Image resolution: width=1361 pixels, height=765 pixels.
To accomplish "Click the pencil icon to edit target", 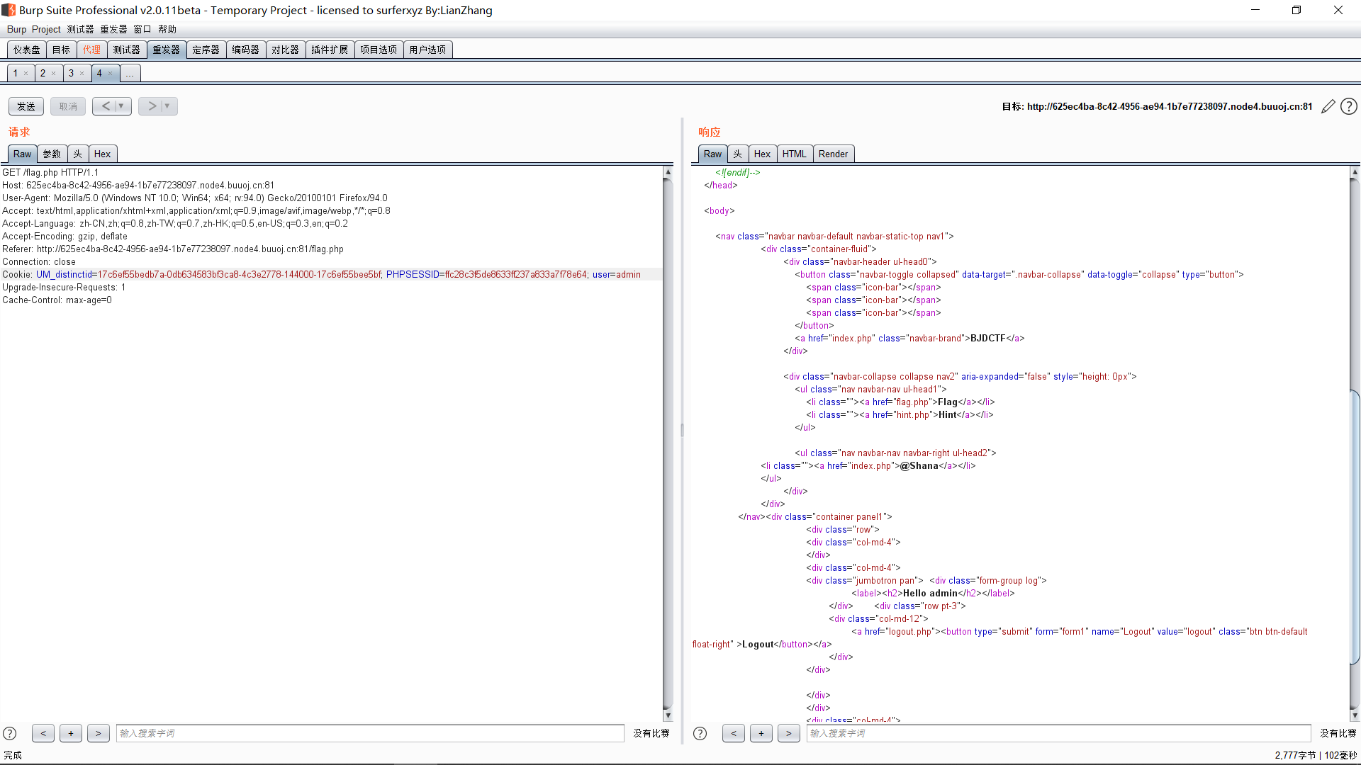I will click(x=1328, y=106).
